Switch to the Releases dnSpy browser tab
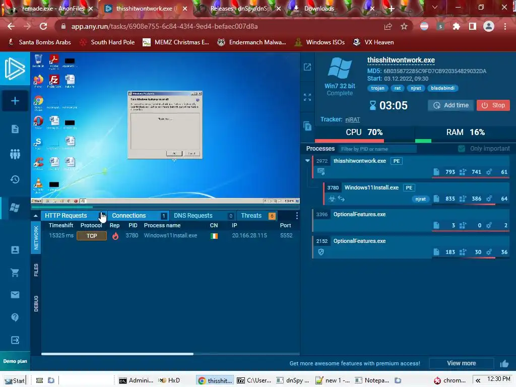The height and width of the screenshot is (387, 516). 240,9
